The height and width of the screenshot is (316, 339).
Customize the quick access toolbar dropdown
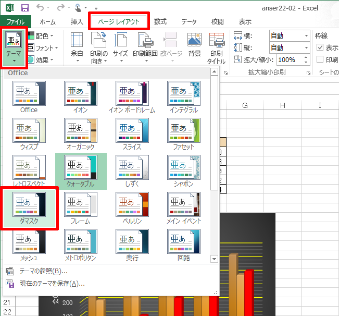96,8
